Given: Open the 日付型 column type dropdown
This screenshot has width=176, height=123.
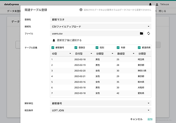Looking at the screenshot, I should click(84, 54).
